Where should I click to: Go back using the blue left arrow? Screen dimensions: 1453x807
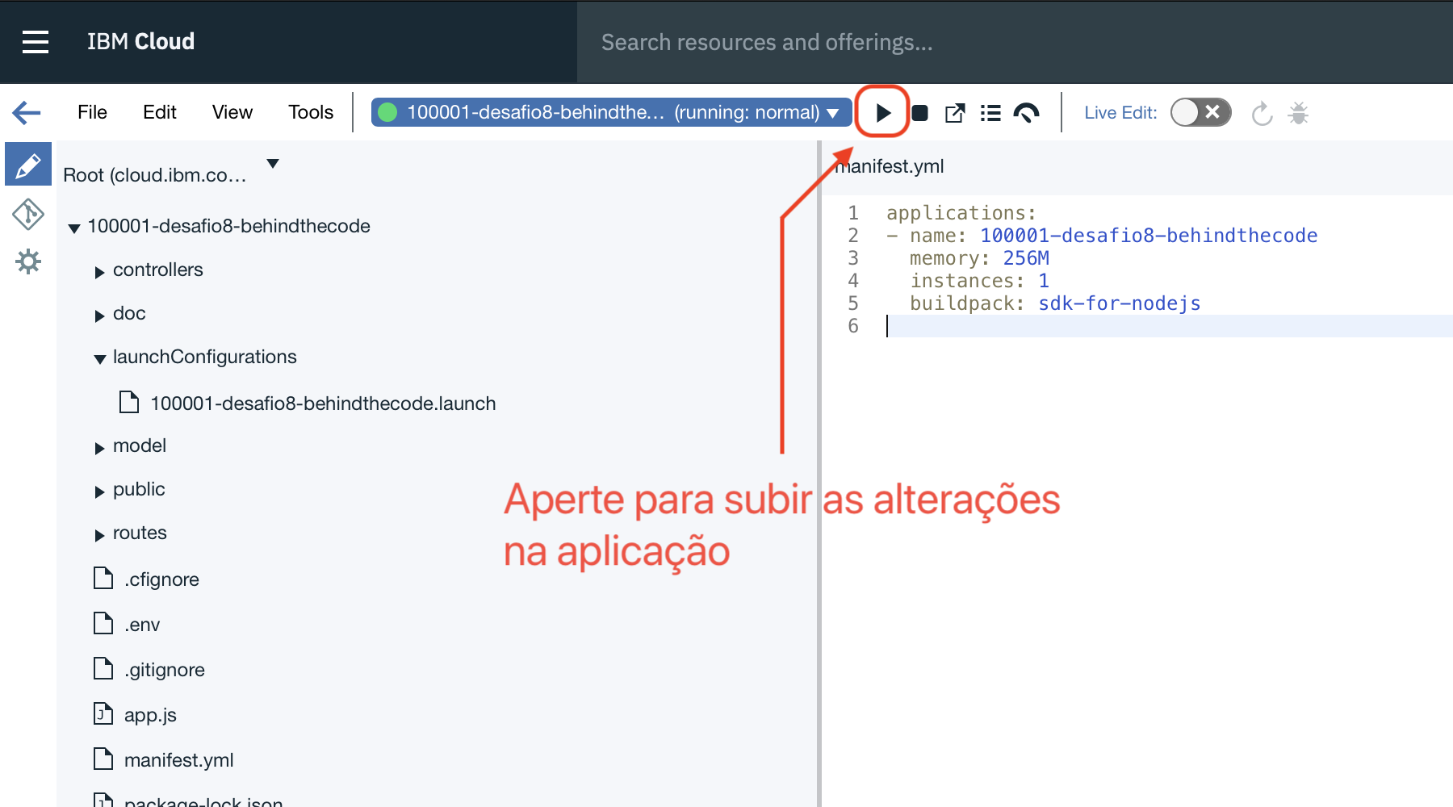(27, 112)
